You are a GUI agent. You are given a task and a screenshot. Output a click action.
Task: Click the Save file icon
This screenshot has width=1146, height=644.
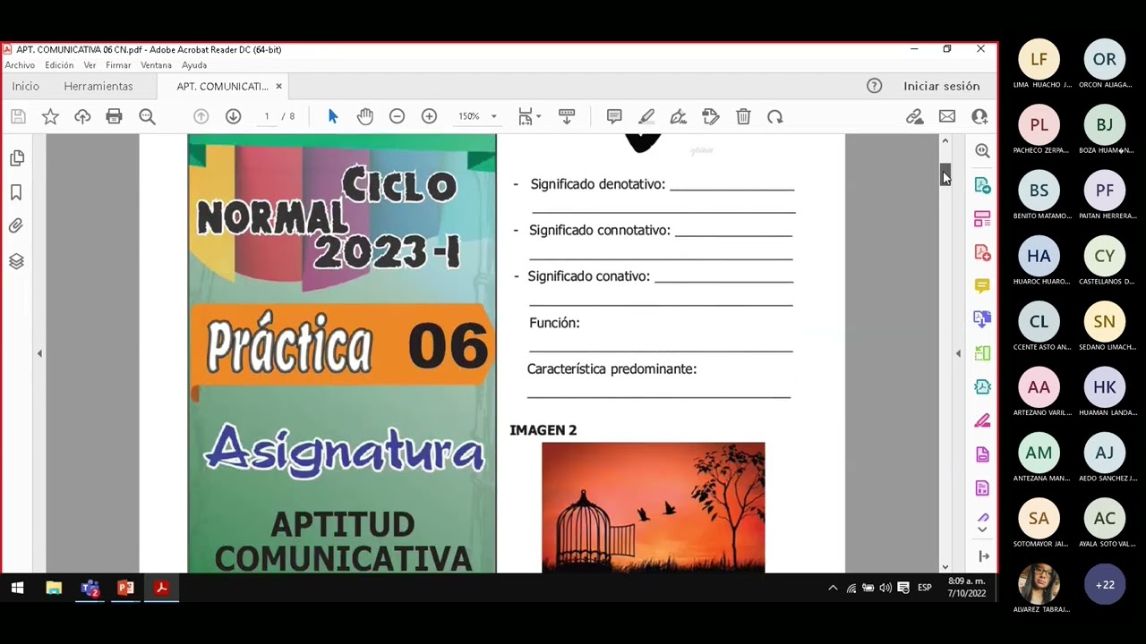18,116
